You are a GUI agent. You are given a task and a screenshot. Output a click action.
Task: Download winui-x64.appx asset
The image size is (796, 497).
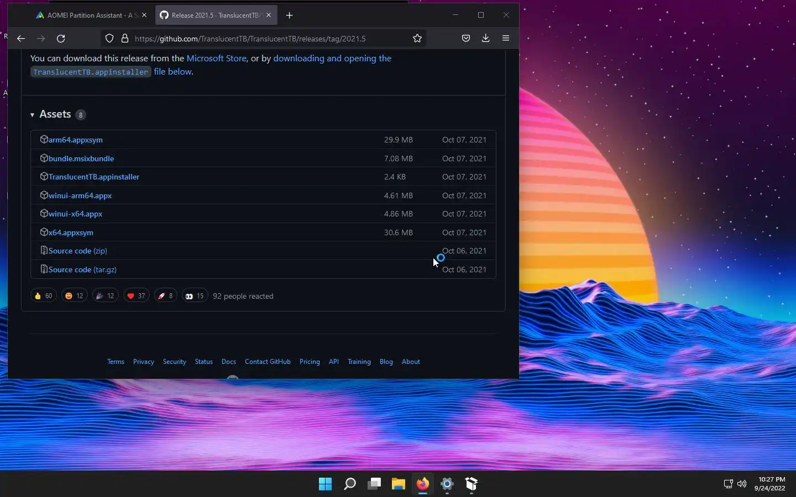(x=75, y=214)
